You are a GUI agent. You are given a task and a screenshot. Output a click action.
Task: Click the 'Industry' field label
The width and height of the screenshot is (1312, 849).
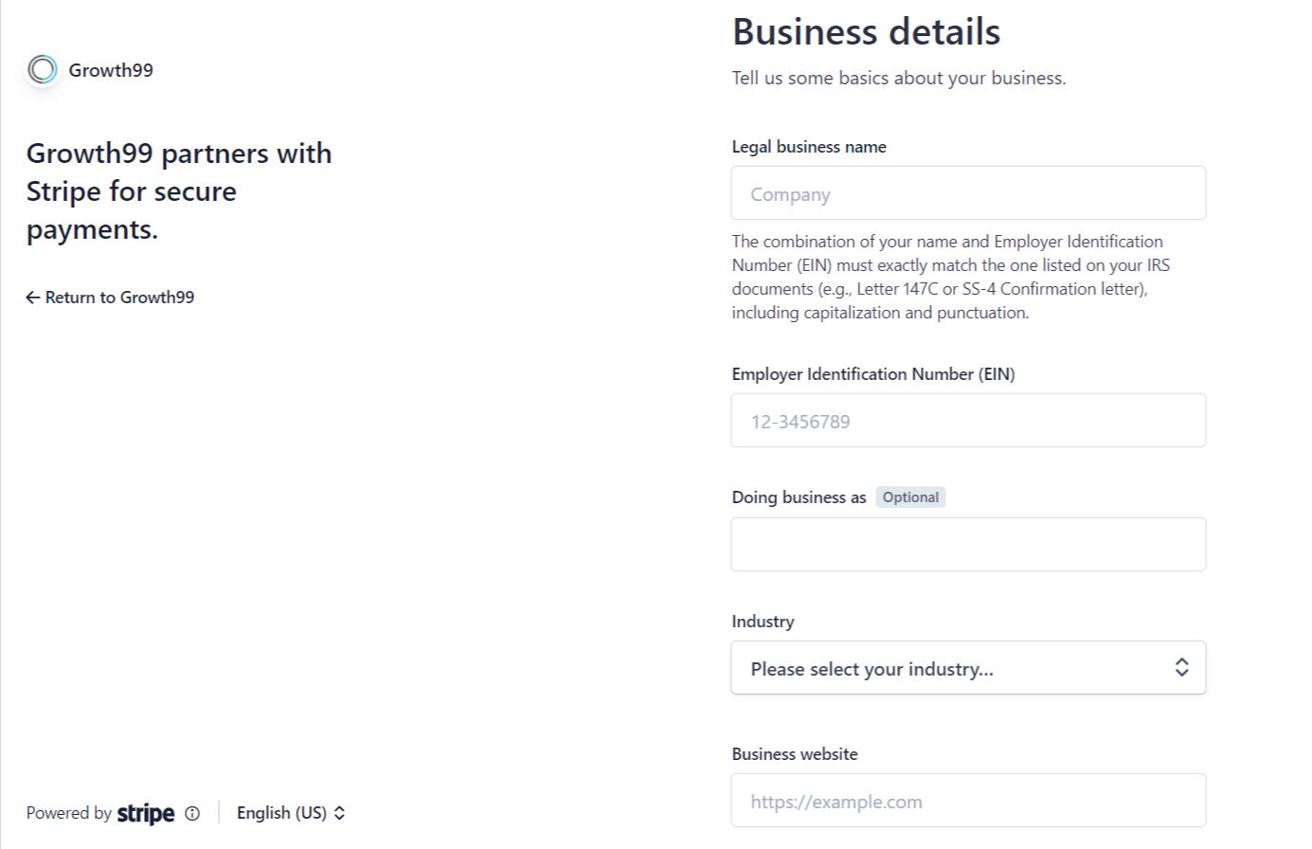coord(763,622)
